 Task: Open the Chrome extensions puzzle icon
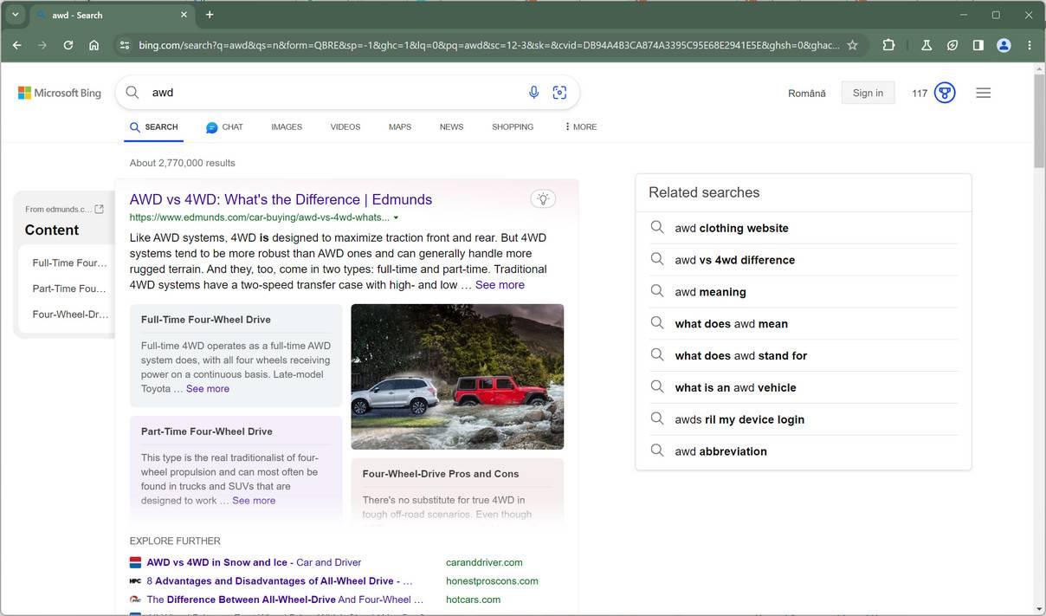888,45
